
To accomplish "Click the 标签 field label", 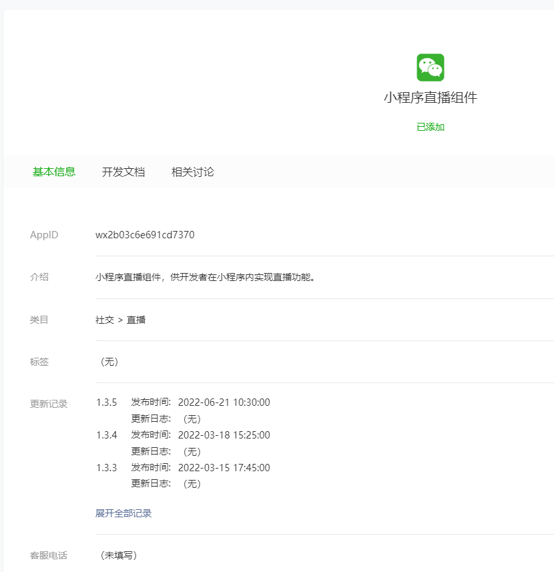I will tap(39, 362).
